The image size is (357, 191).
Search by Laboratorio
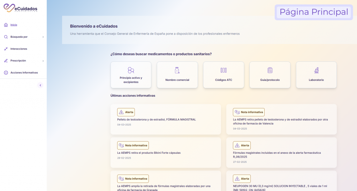pos(316,75)
